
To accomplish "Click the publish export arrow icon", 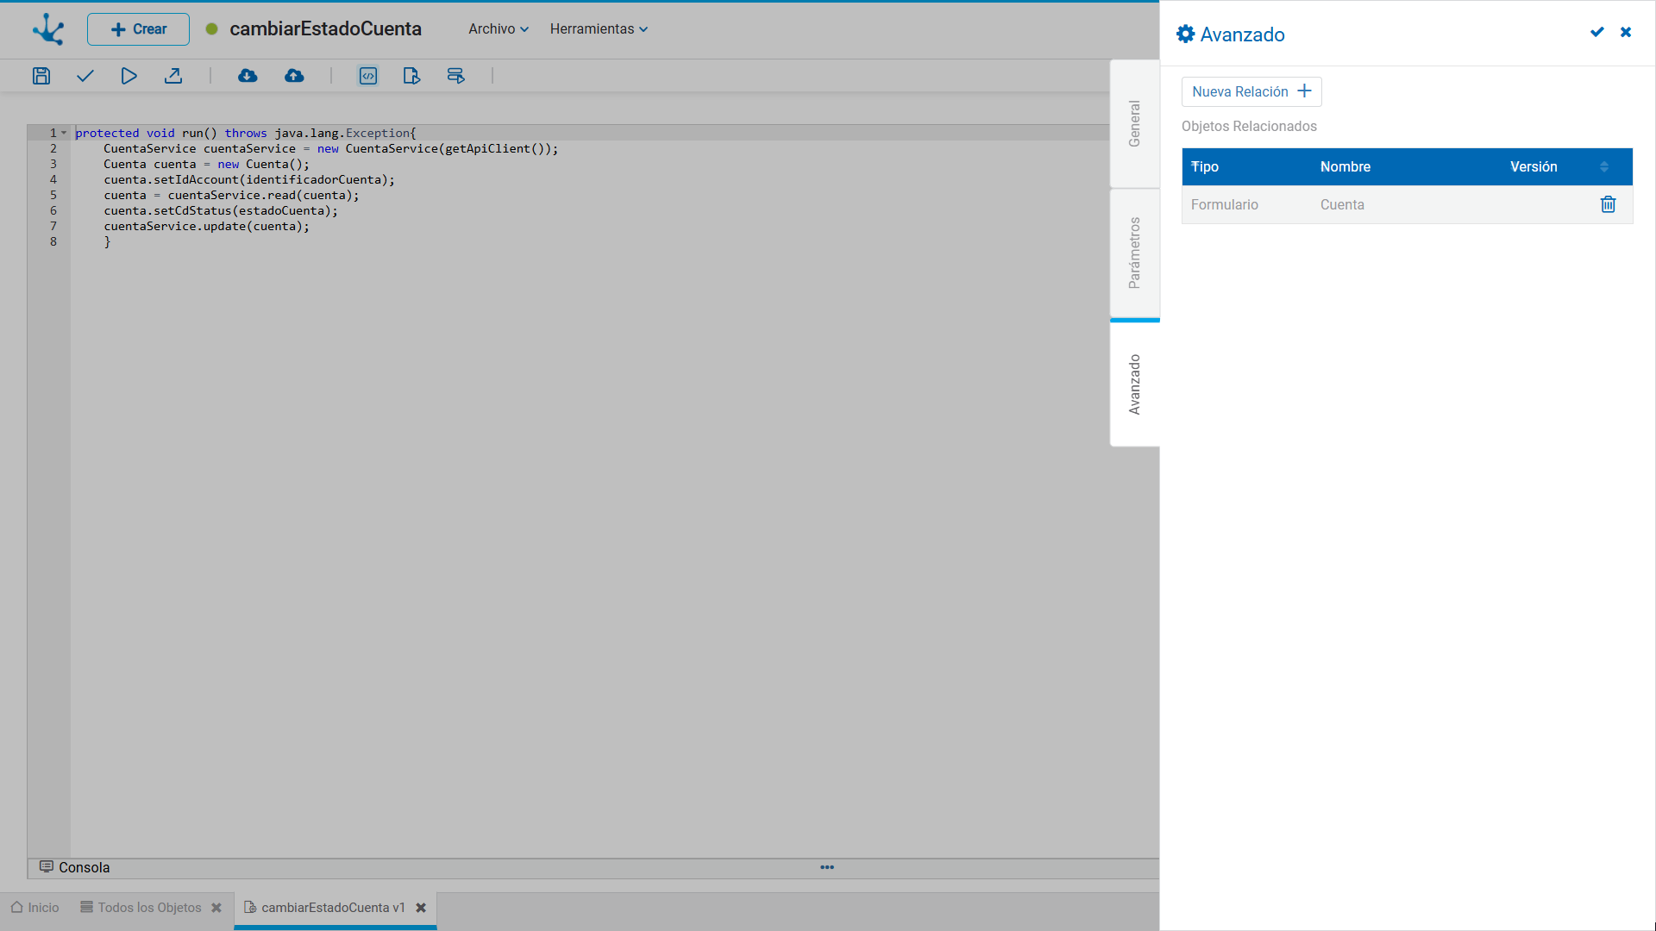I will click(173, 76).
